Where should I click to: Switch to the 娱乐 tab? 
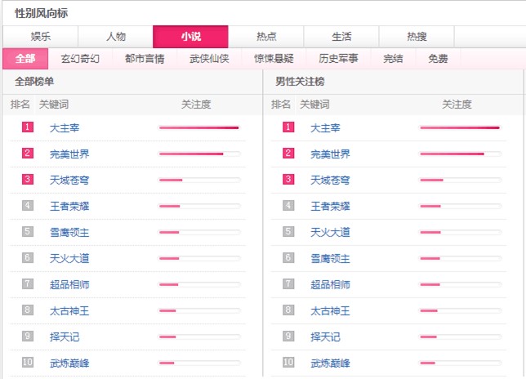pyautogui.click(x=40, y=37)
